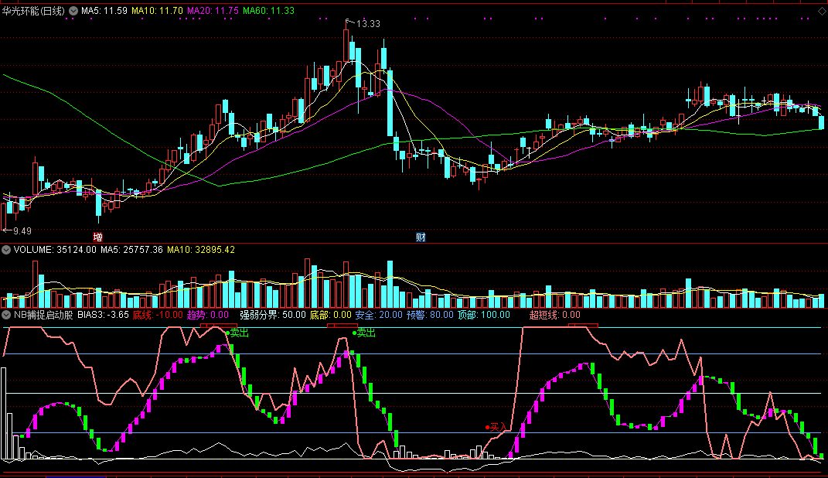The height and width of the screenshot is (478, 828).
Task: Open the NB捕捉启动股 indicator dropdown circle
Action: click(x=6, y=315)
